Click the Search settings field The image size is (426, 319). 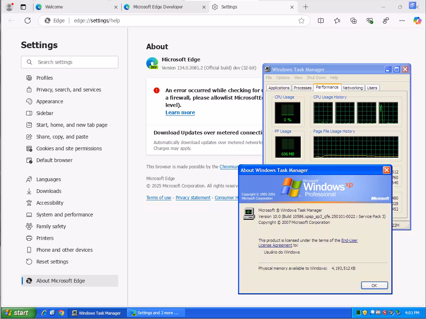coord(70,62)
